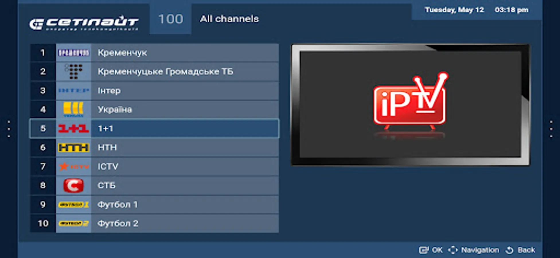Screen dimensions: 560x258
Task: Click row number 3 of Інтер
Action: (x=43, y=91)
